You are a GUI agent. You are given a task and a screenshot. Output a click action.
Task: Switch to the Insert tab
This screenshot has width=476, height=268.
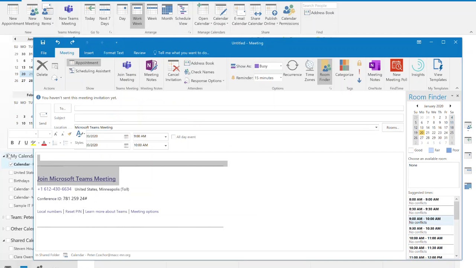tap(89, 53)
